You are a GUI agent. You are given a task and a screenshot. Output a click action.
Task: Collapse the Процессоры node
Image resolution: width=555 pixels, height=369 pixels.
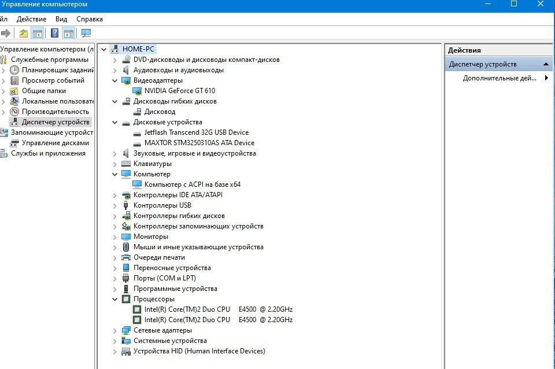pyautogui.click(x=114, y=299)
